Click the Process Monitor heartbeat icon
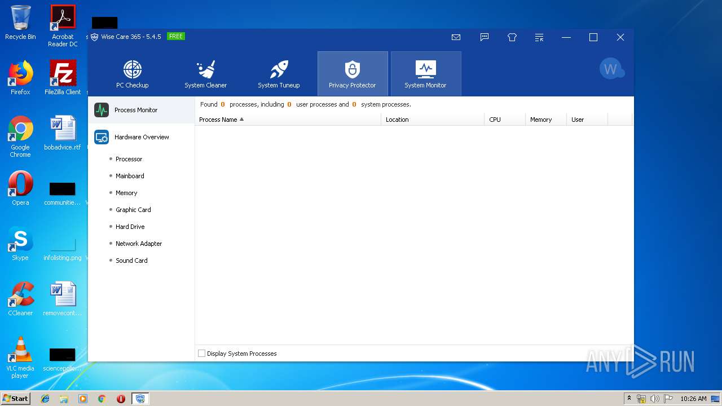 pyautogui.click(x=102, y=110)
